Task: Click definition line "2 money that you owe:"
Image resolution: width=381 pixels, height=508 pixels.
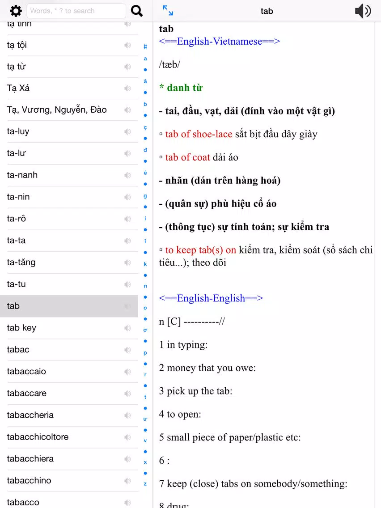Action: [207, 368]
